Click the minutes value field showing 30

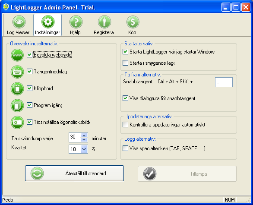[x=75, y=137]
